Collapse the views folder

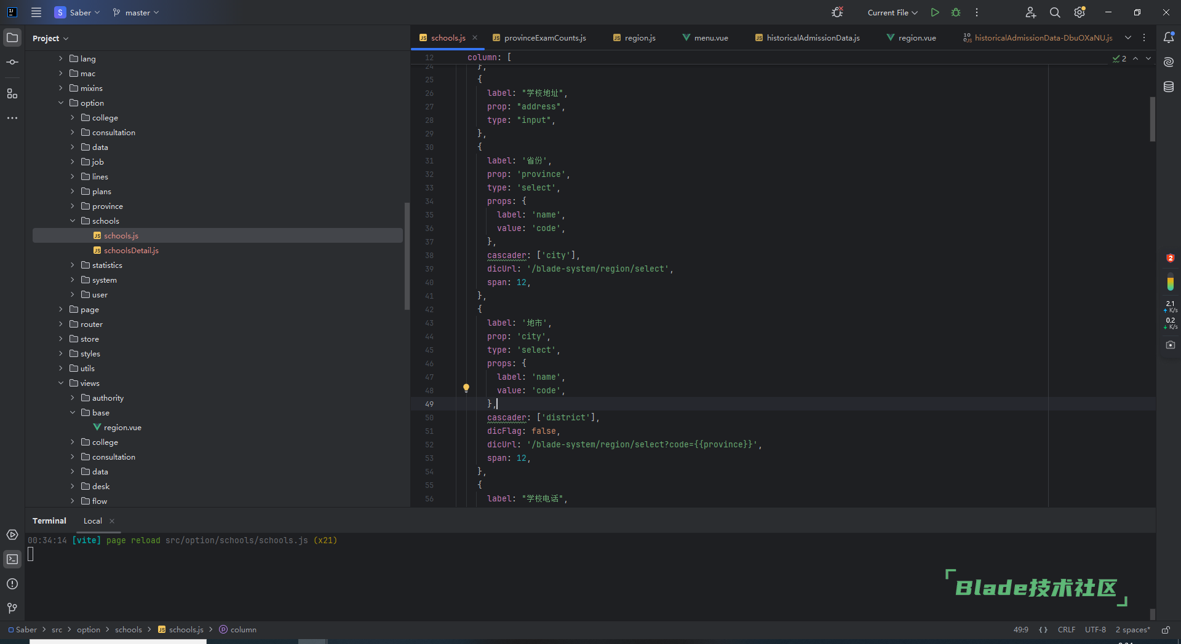(61, 383)
